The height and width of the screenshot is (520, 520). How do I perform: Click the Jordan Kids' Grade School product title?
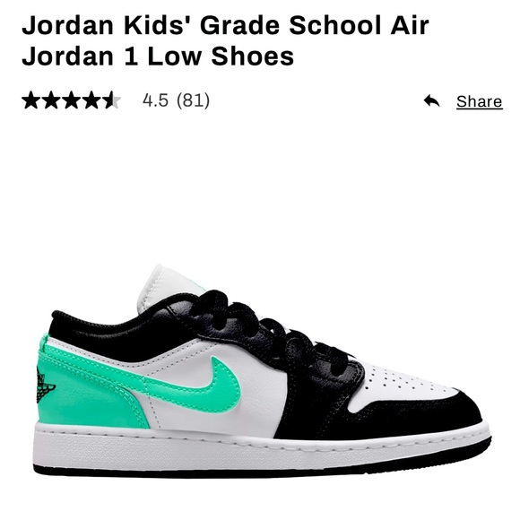(x=226, y=40)
